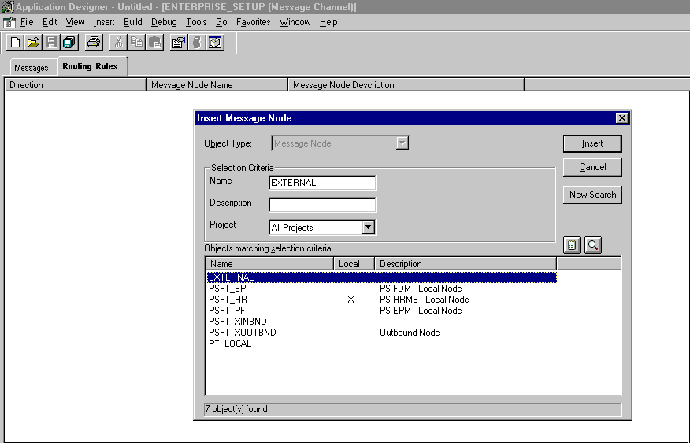Click the project workspace toolbar icon

215,42
